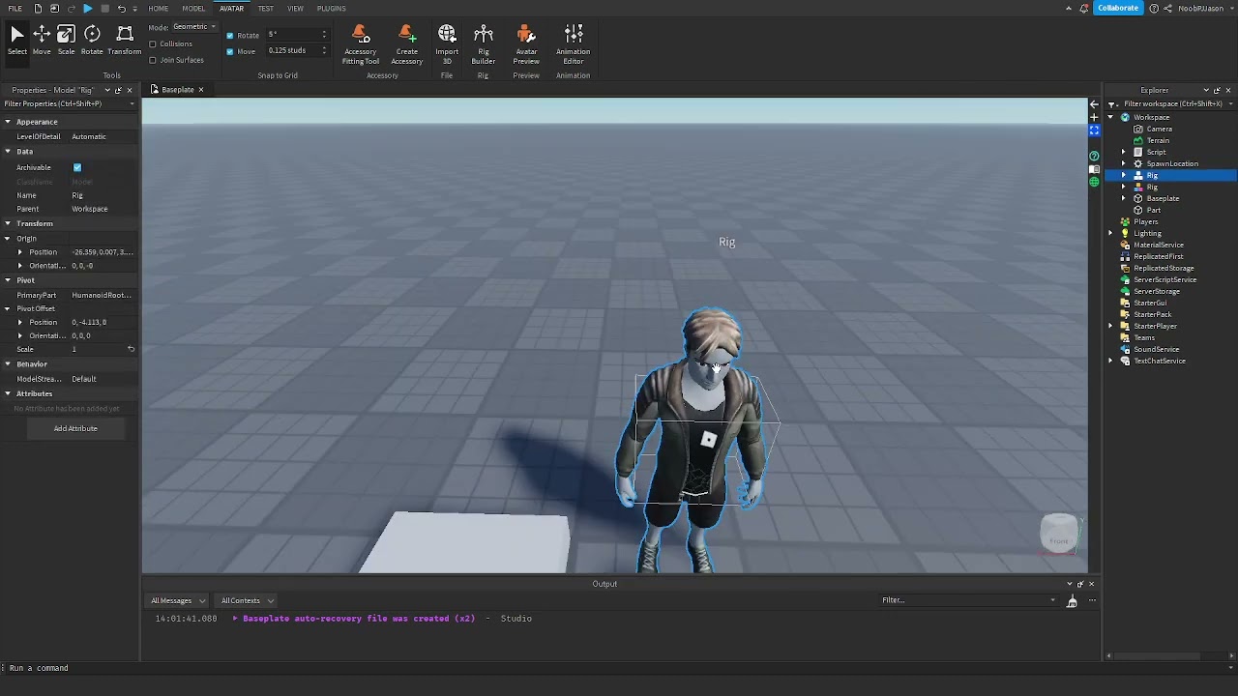Click the Stop button in the title bar
Viewport: 1238px width, 696px height.
(104, 9)
